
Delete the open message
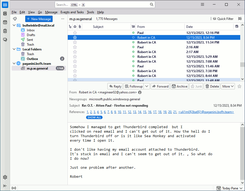pos(212,86)
